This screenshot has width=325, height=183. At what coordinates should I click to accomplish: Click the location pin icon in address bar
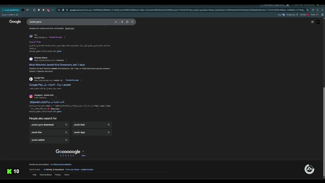click(67, 10)
